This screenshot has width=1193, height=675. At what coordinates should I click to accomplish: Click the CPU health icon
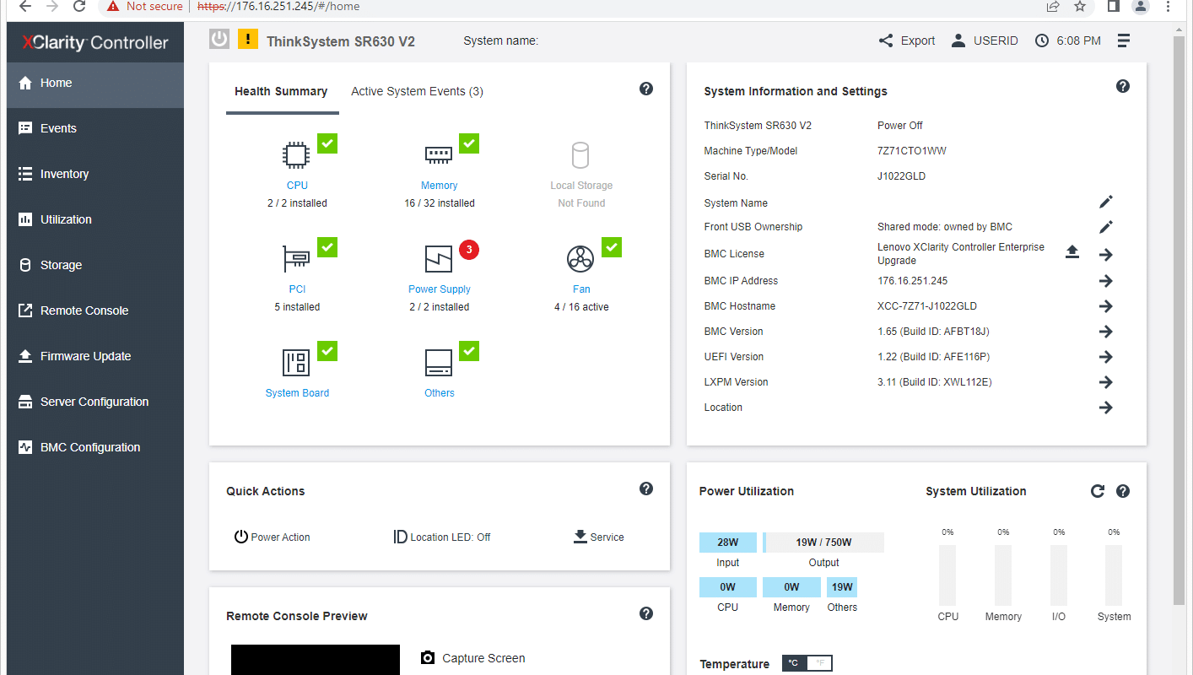(296, 154)
